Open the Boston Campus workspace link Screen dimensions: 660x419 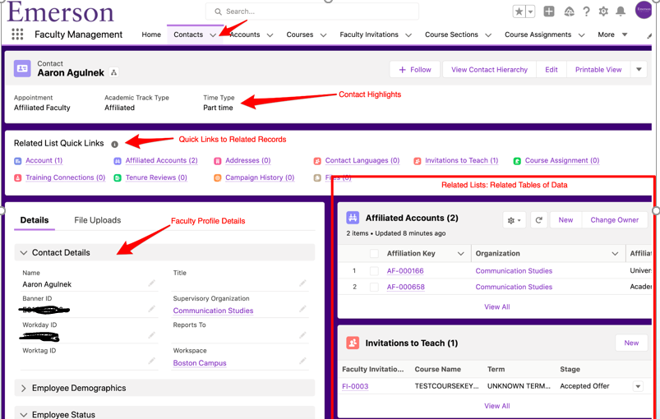[200, 363]
